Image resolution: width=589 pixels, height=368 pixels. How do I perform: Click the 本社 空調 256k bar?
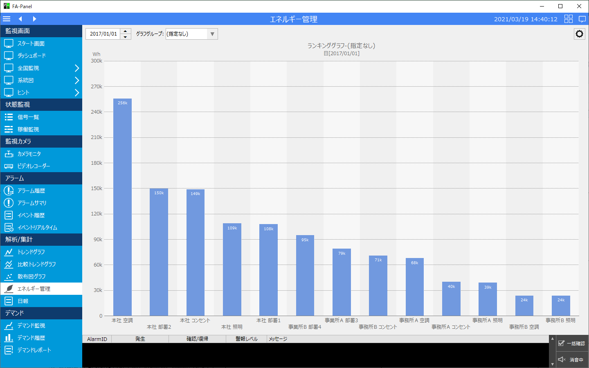pyautogui.click(x=122, y=207)
